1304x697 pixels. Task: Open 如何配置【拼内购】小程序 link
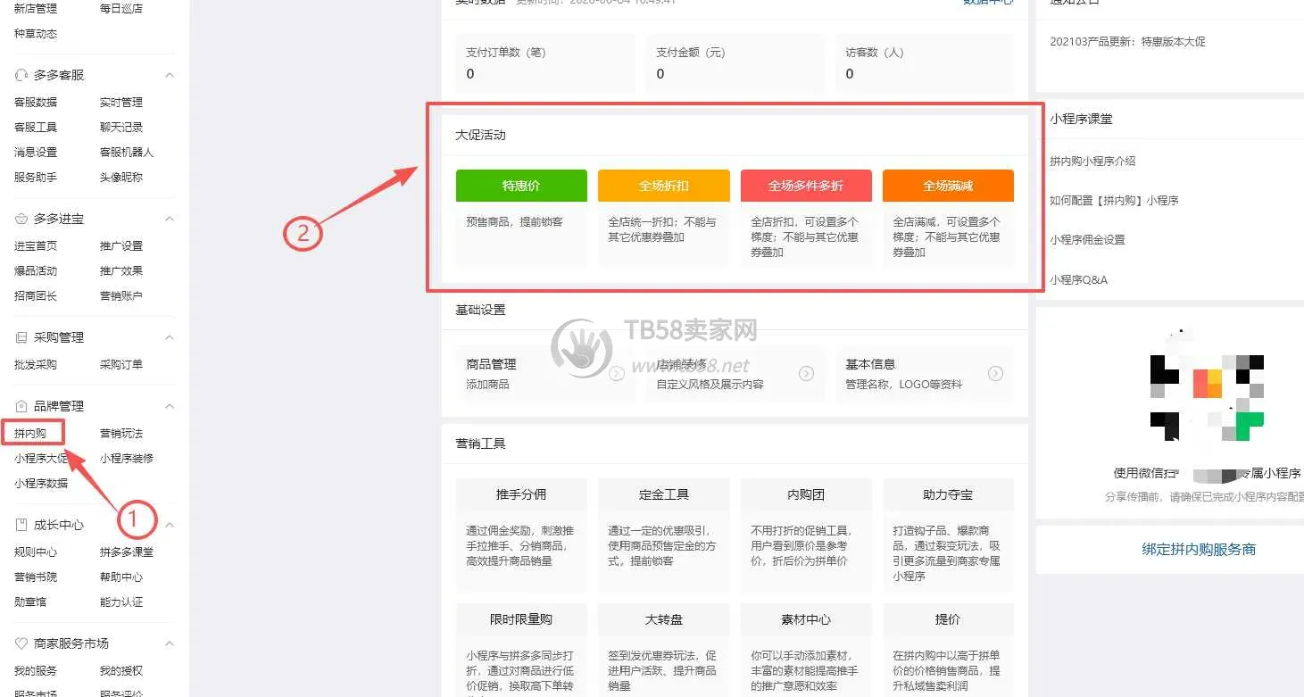coord(1114,201)
